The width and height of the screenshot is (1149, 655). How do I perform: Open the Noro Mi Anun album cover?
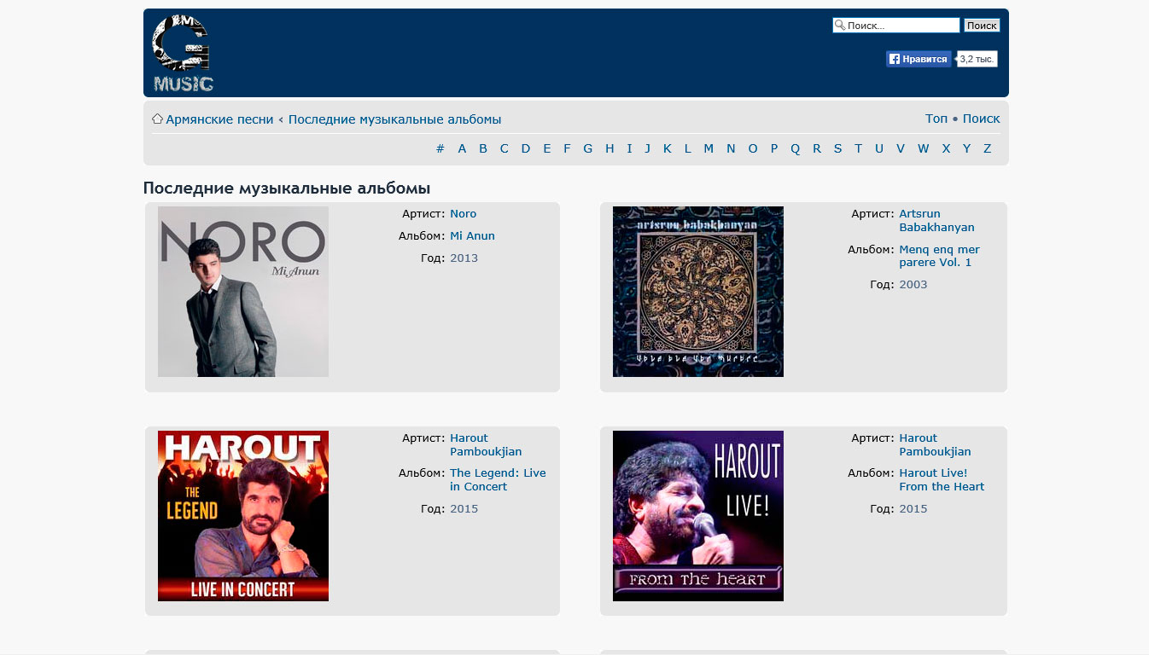click(x=243, y=292)
